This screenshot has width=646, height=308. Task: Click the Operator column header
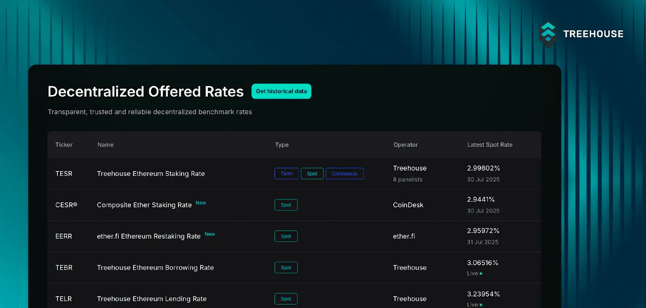pyautogui.click(x=406, y=145)
